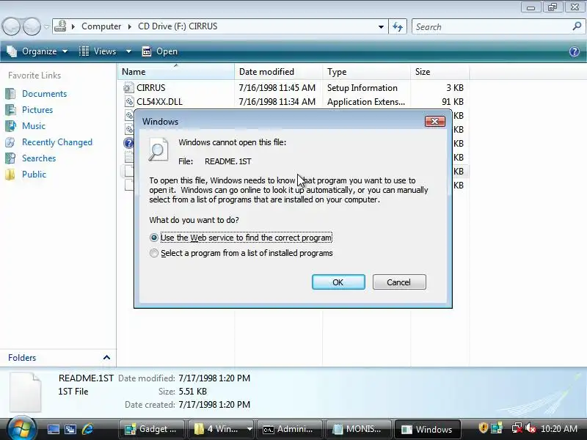Click the security shield tray icon
This screenshot has width=587, height=440.
click(x=483, y=428)
